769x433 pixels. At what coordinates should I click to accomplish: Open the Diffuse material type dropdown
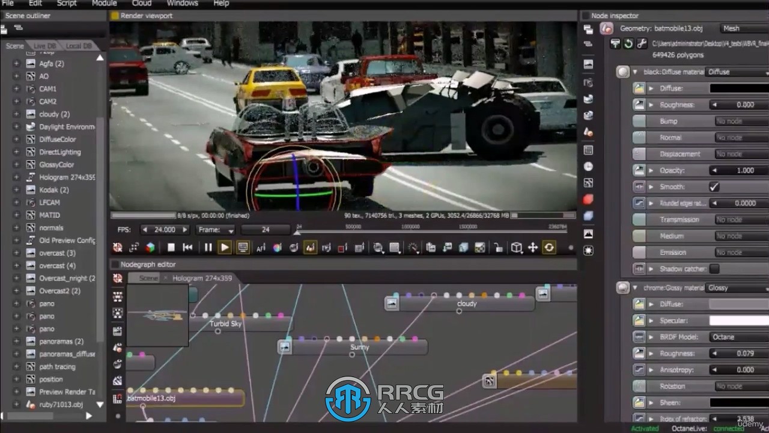tap(737, 72)
